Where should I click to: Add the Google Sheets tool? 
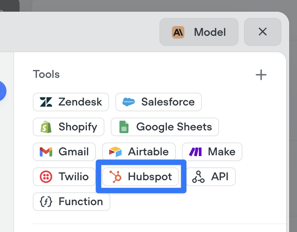165,127
